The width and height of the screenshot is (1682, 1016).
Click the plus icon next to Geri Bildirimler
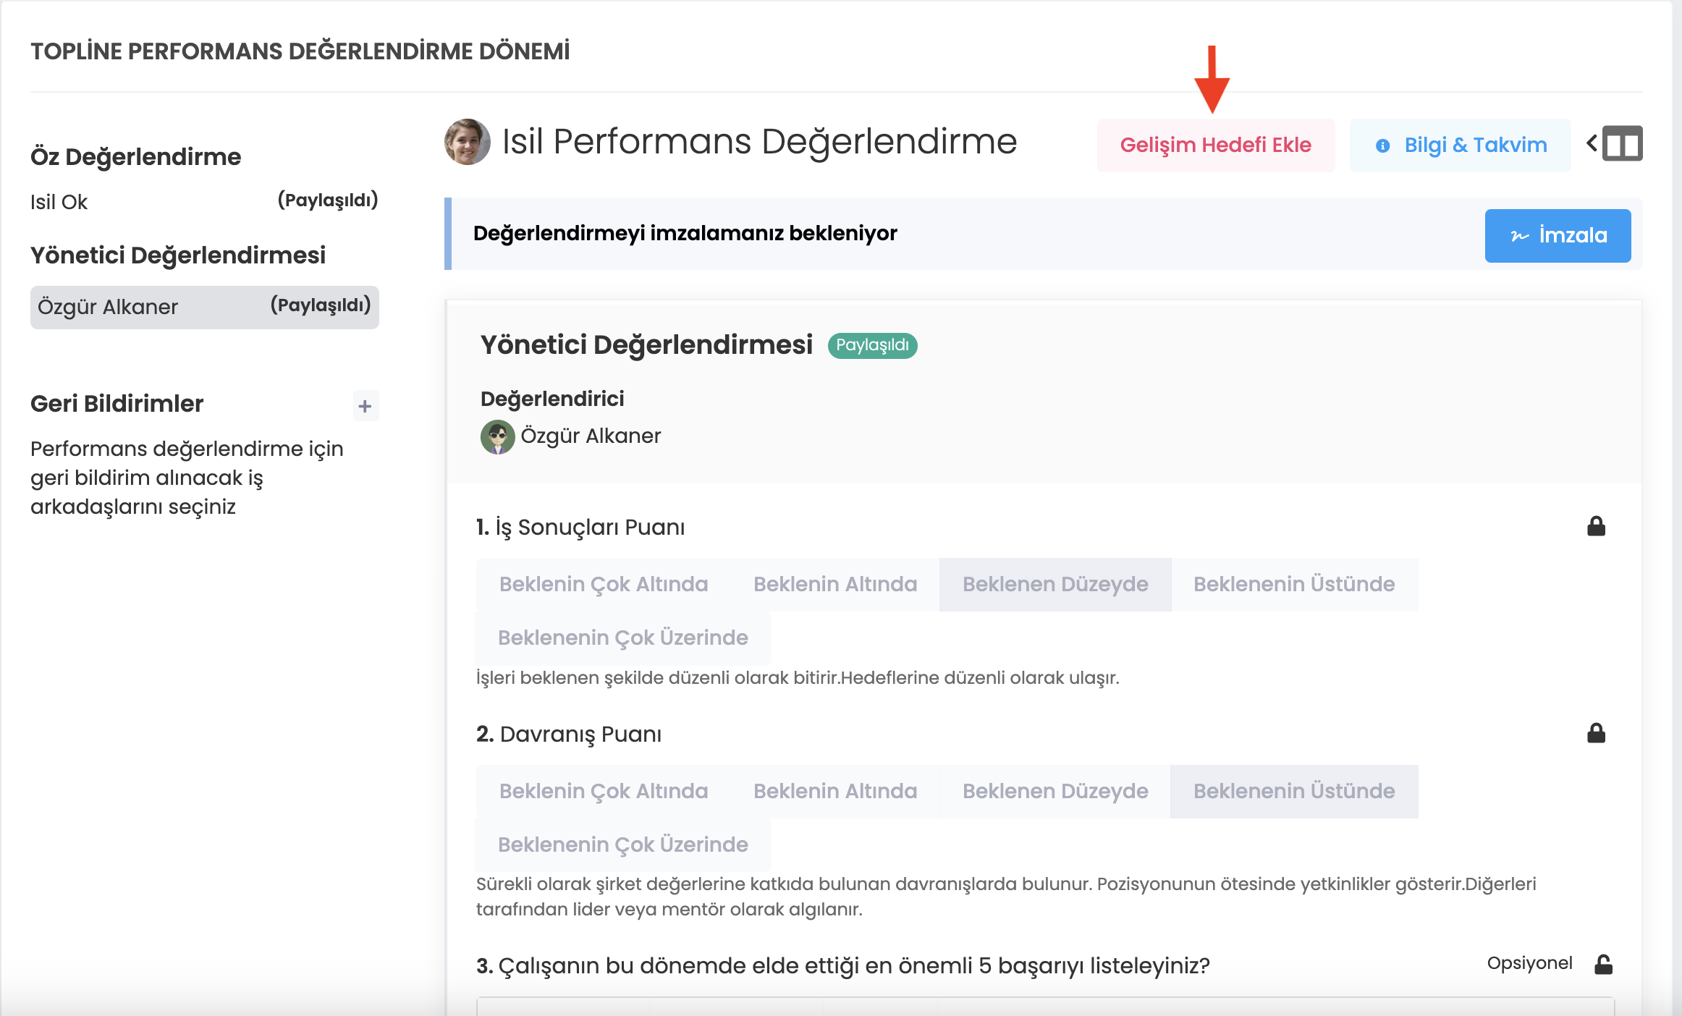(365, 406)
